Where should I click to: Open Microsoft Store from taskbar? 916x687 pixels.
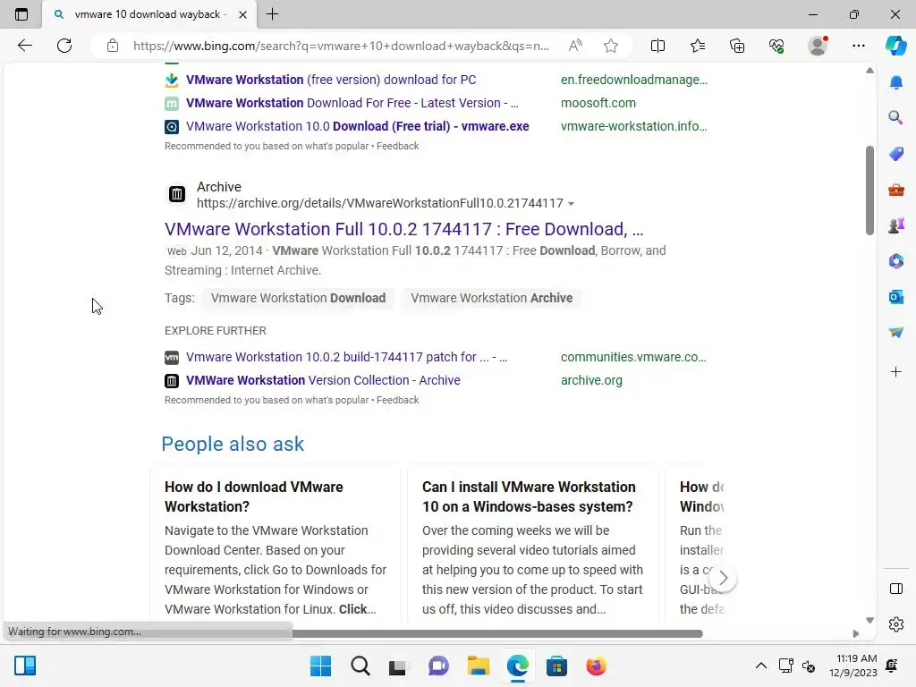pos(556,666)
